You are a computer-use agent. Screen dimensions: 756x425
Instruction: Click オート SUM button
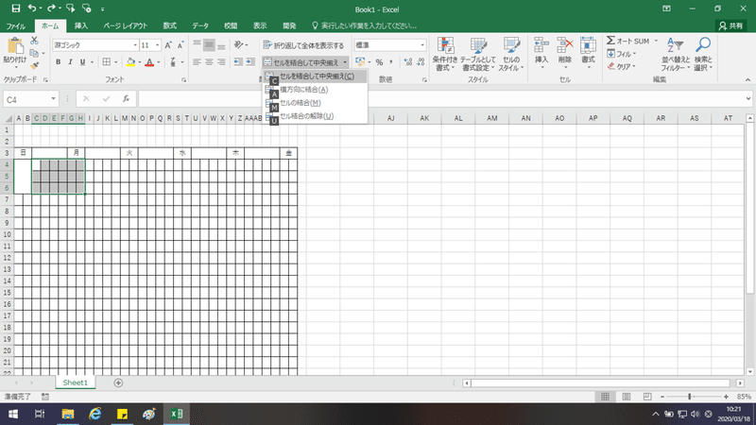tap(628, 41)
